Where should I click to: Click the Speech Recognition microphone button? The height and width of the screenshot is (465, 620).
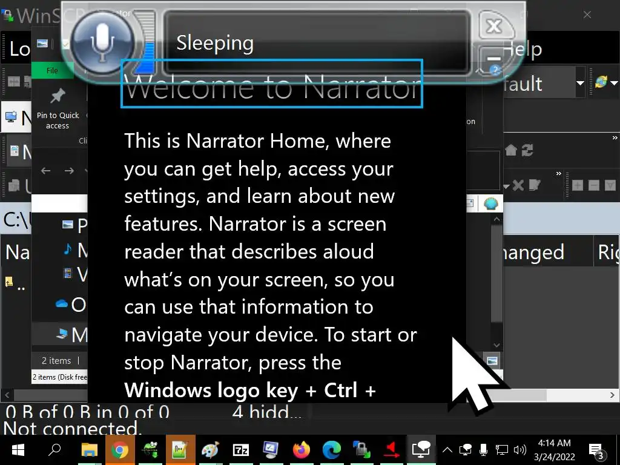tap(102, 43)
